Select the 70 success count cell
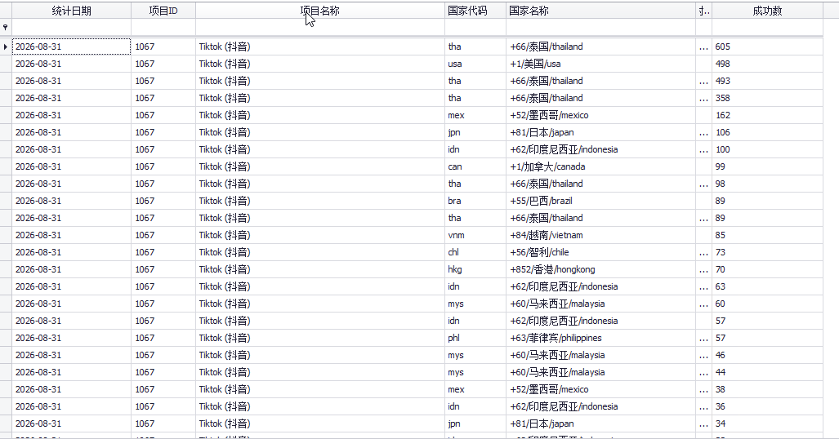Image resolution: width=839 pixels, height=439 pixels. pos(767,269)
